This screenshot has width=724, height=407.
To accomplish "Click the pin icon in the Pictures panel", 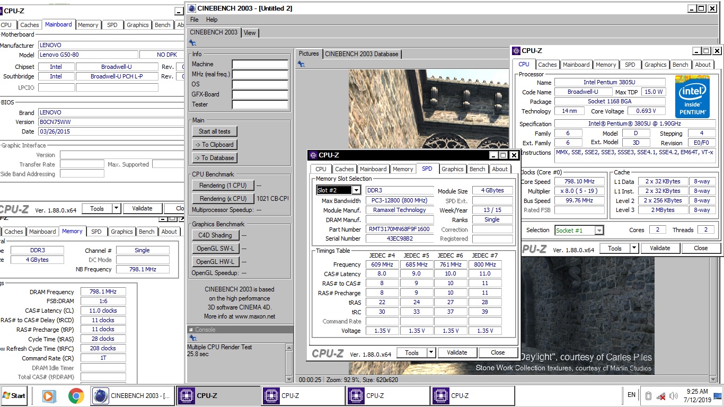I will 301,64.
